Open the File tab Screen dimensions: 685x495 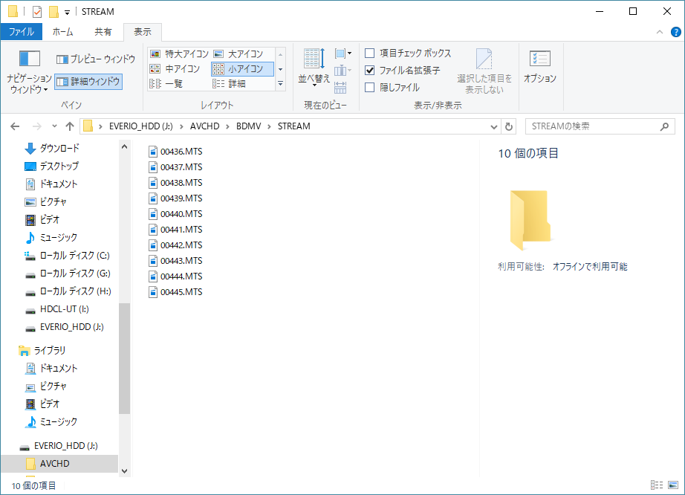pyautogui.click(x=22, y=32)
